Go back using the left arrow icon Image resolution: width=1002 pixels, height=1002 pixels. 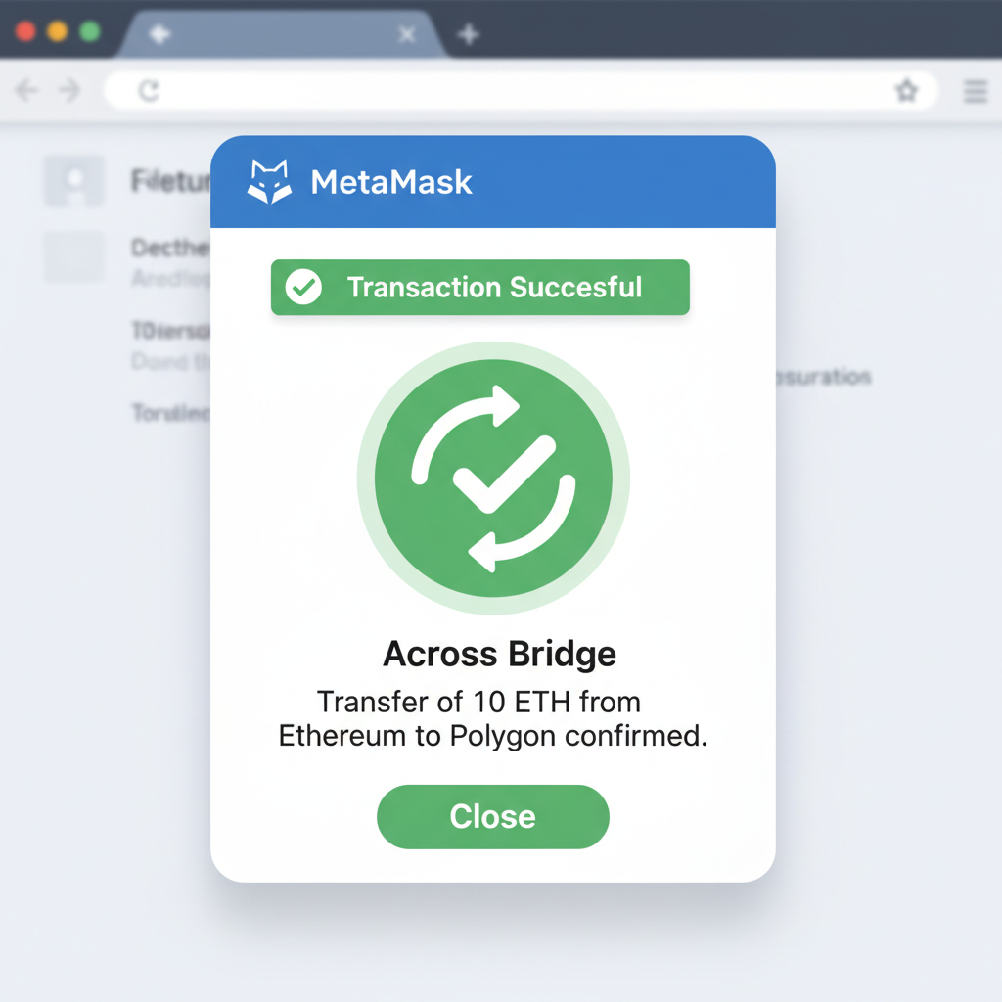click(25, 90)
